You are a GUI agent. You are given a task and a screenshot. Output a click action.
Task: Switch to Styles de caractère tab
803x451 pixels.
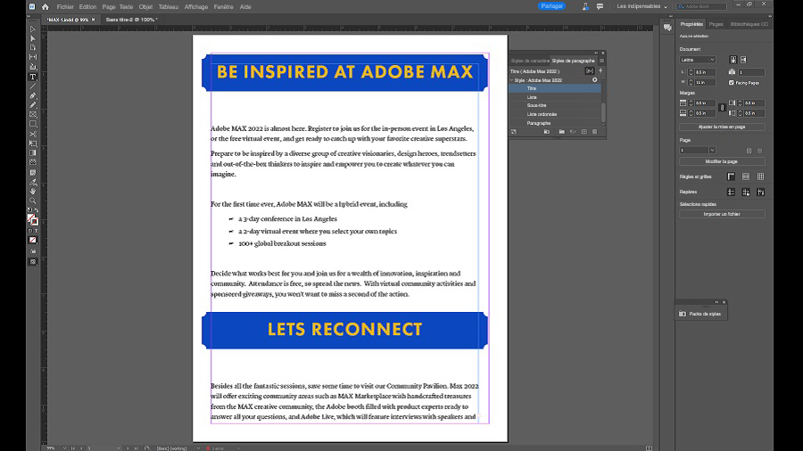[529, 61]
